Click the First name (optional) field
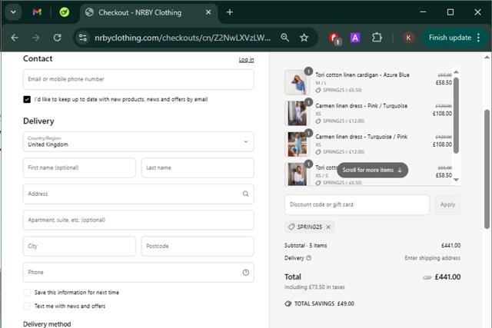 [79, 167]
